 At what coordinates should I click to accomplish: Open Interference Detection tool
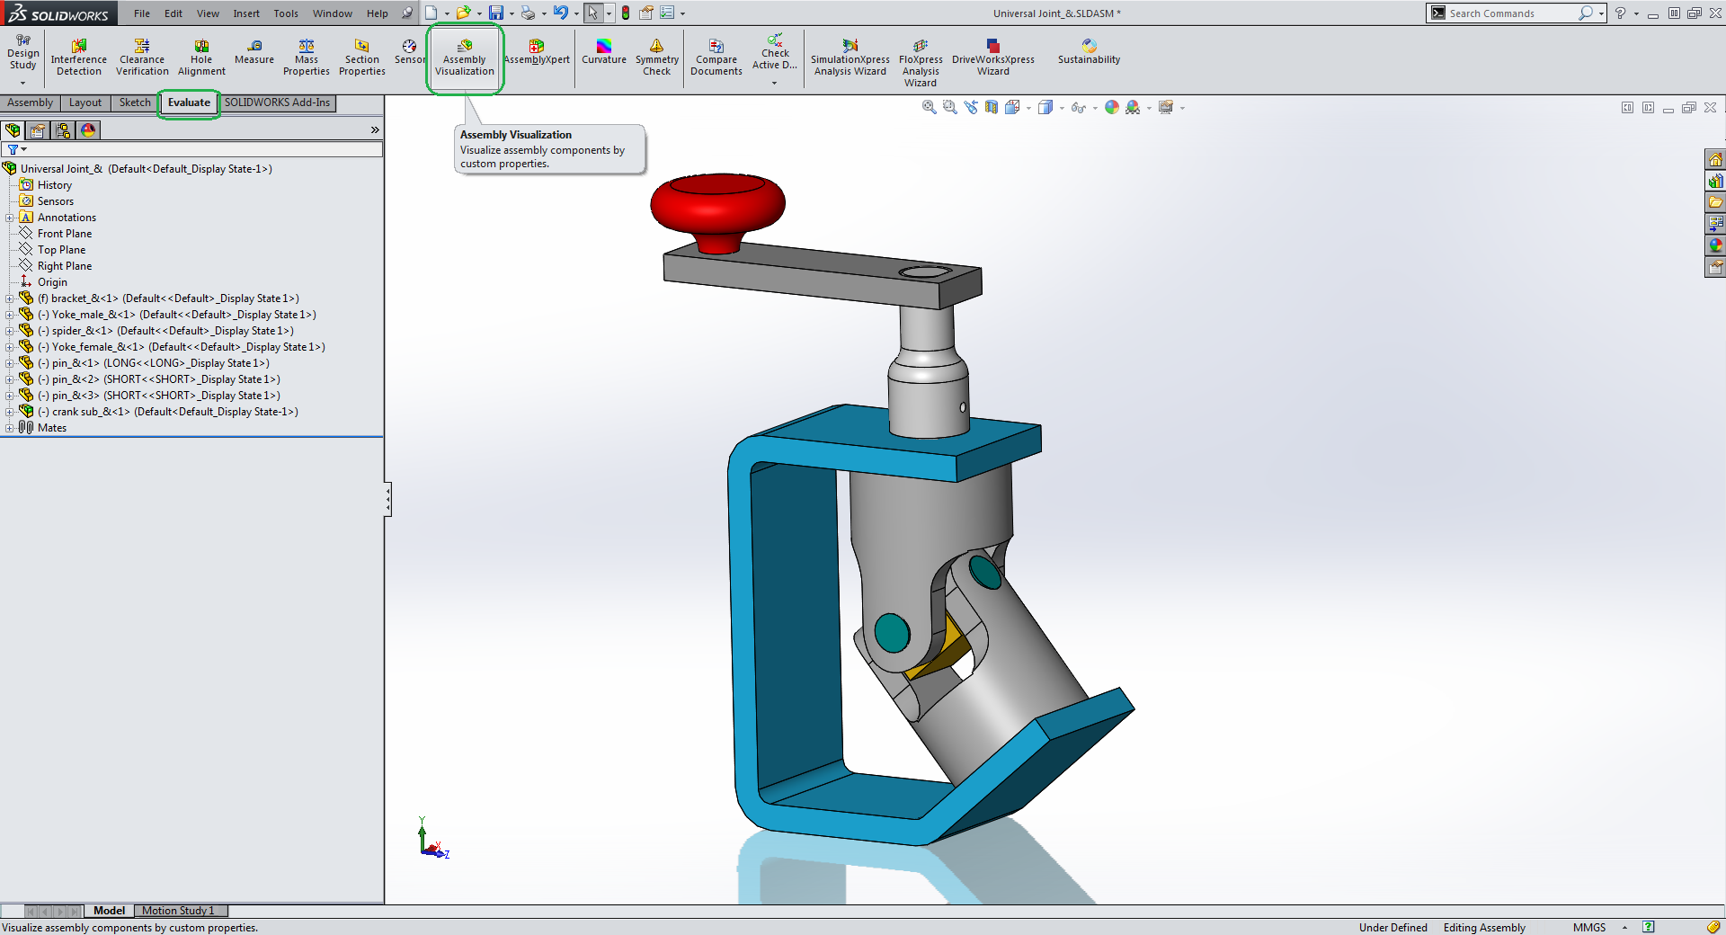click(79, 56)
